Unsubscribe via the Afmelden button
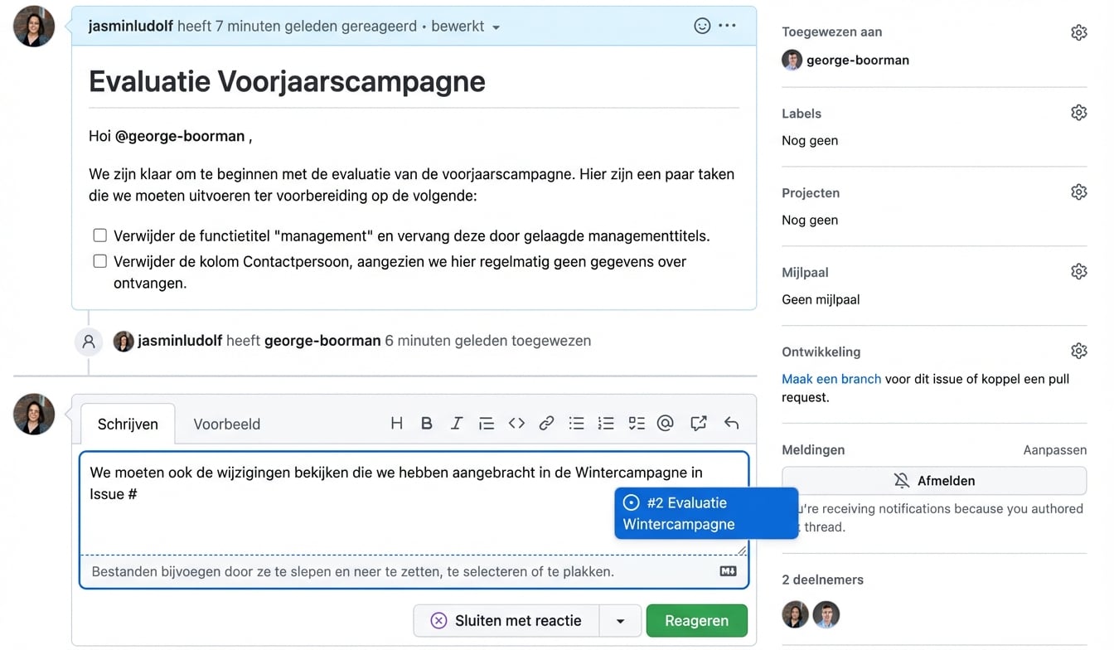This screenshot has width=1114, height=650. tap(934, 480)
